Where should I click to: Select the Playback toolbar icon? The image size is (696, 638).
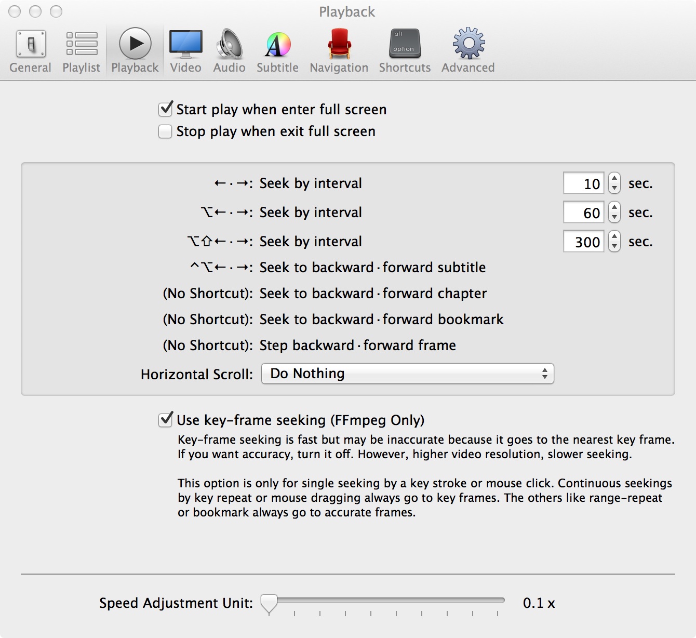tap(135, 51)
